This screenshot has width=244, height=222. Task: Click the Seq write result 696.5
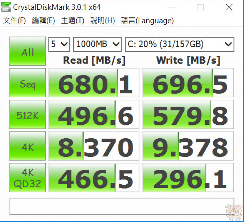188,83
